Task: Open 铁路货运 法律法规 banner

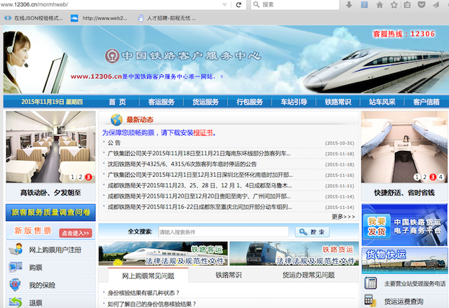Action: pos(294,253)
